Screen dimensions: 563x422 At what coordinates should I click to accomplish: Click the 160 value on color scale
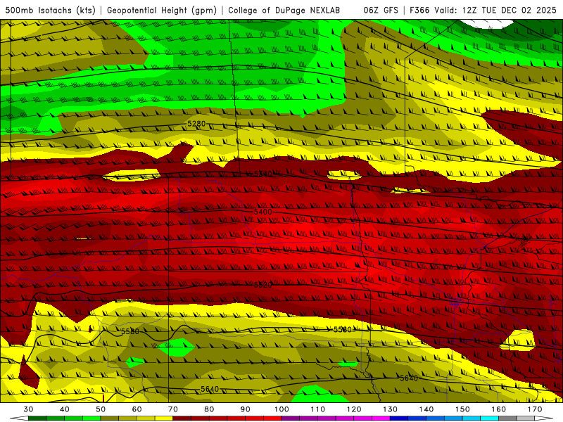pyautogui.click(x=499, y=409)
